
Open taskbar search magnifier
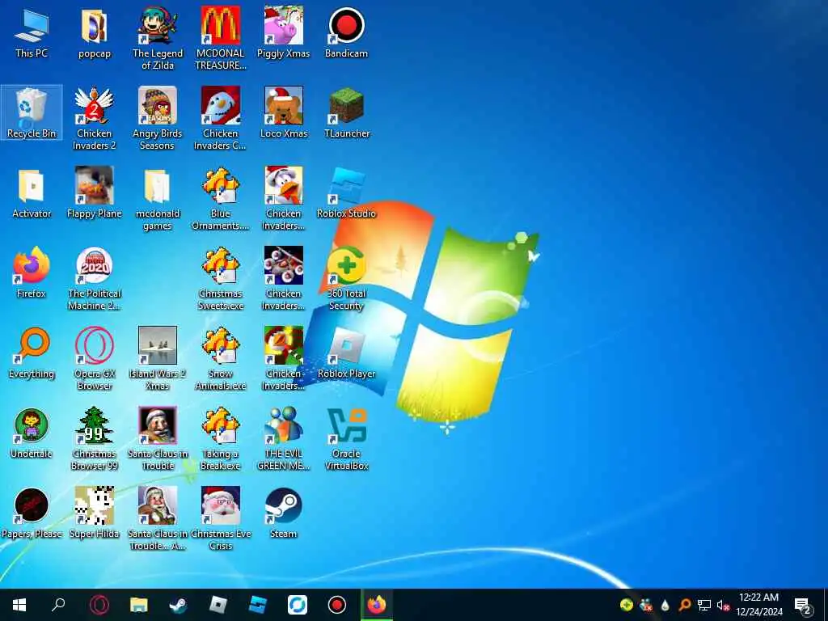[x=58, y=605]
